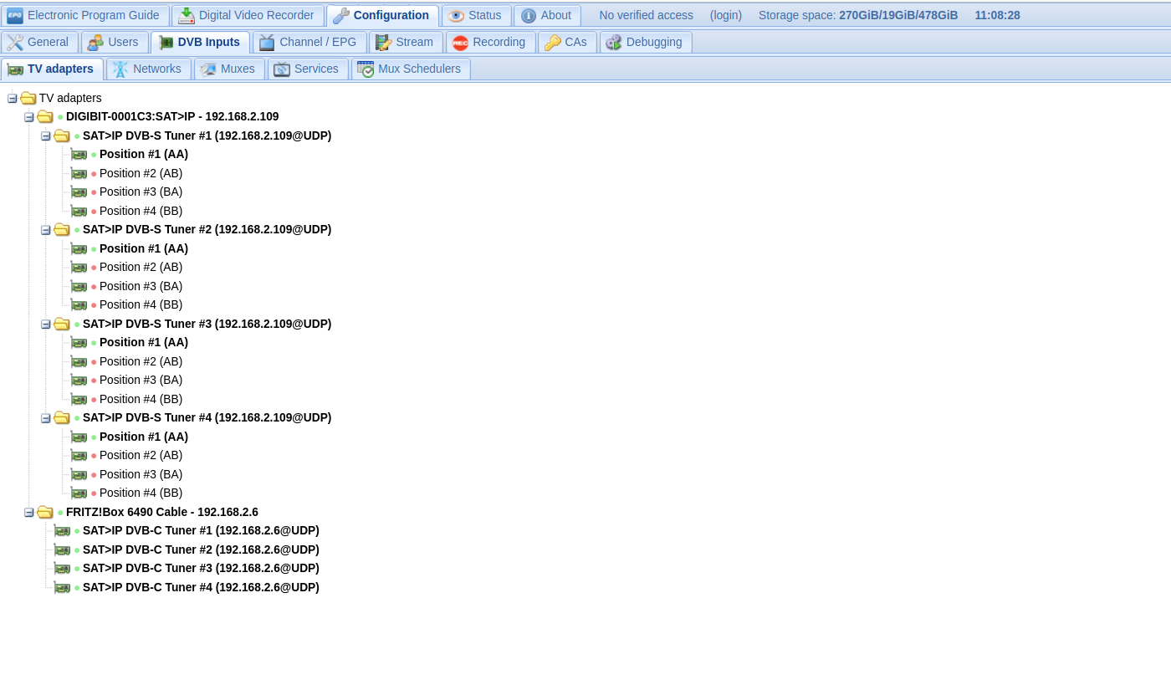
Task: Click folder icon of DVB-S Tuner #3
Action: click(62, 324)
